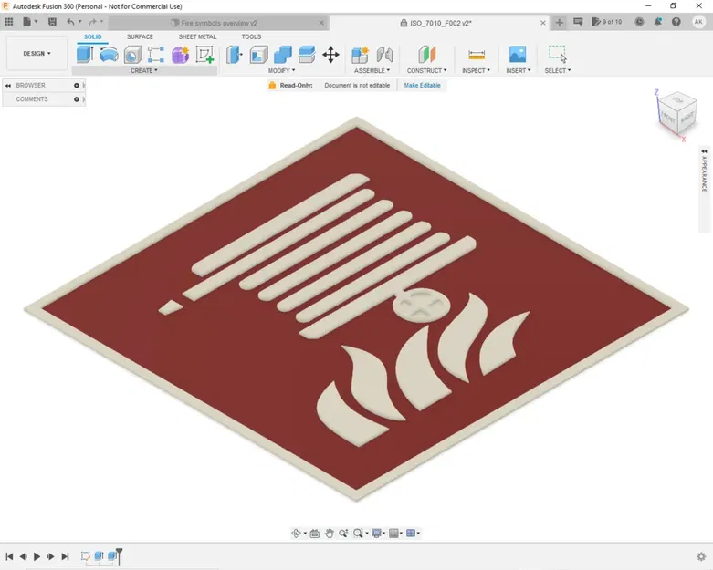This screenshot has width=713, height=570.
Task: Open the AK user profile
Action: tap(699, 22)
